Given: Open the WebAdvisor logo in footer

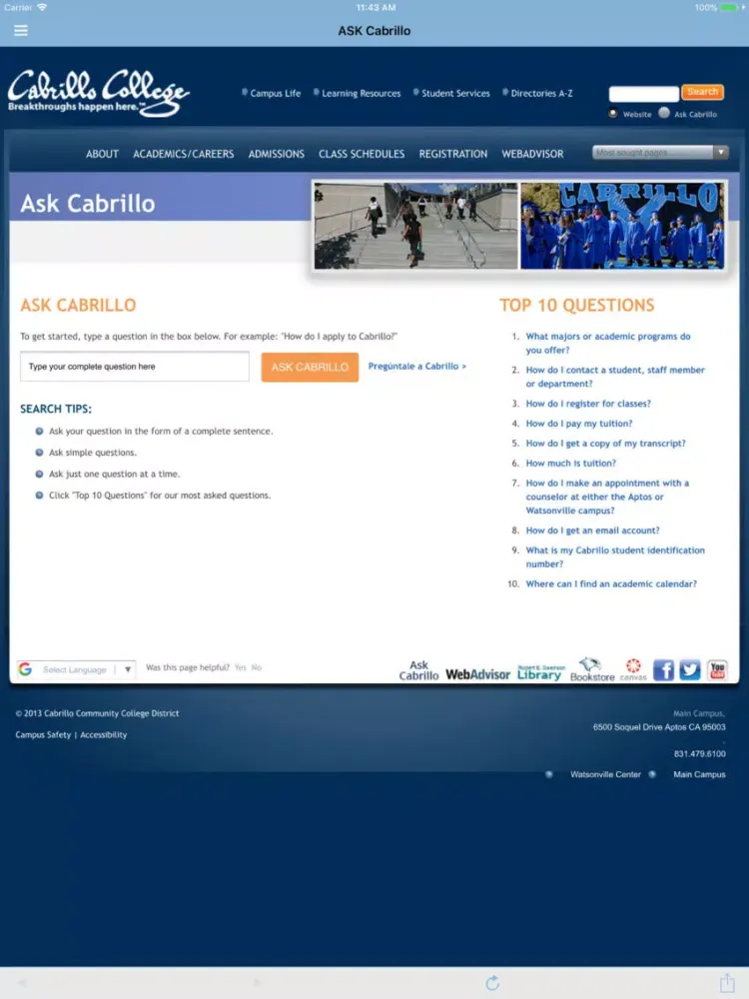Looking at the screenshot, I should (477, 674).
